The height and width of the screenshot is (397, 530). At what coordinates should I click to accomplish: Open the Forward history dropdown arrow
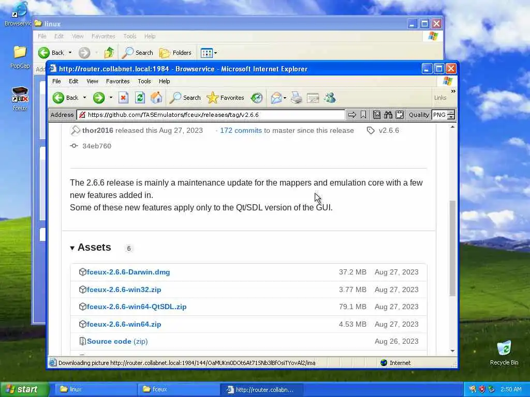tap(111, 98)
